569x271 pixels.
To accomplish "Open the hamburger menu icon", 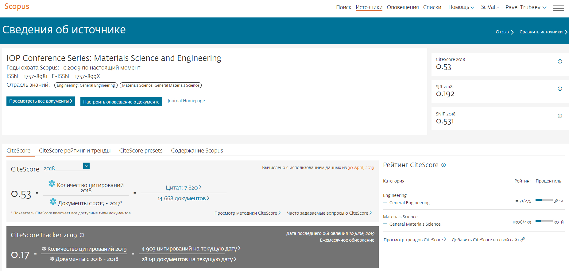I will 558,8.
